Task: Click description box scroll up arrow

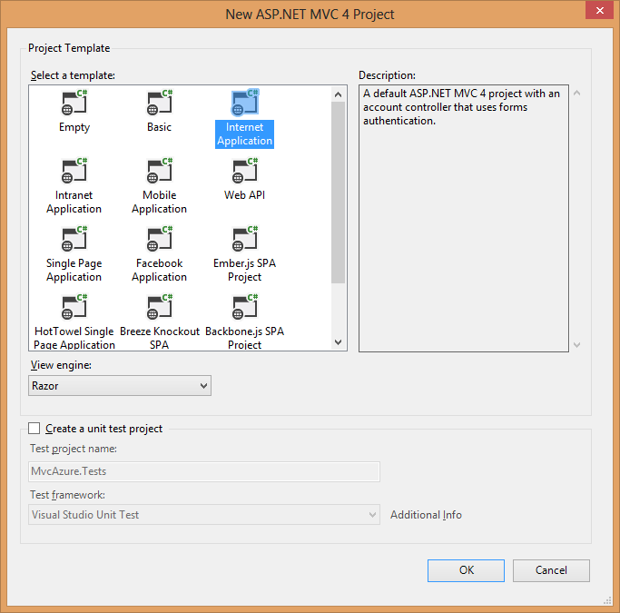Action: click(x=577, y=93)
